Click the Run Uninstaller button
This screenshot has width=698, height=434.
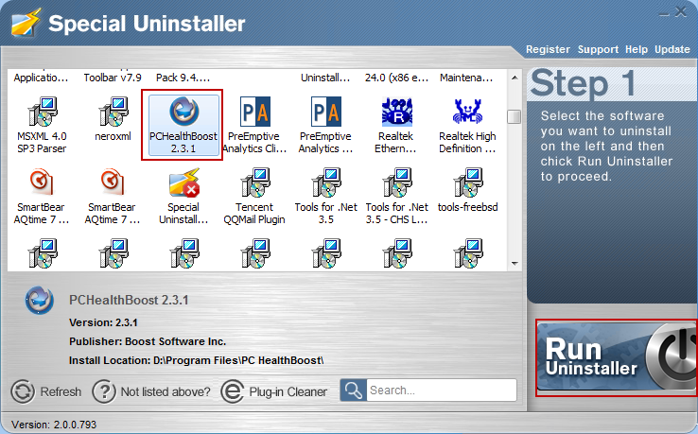click(x=617, y=357)
